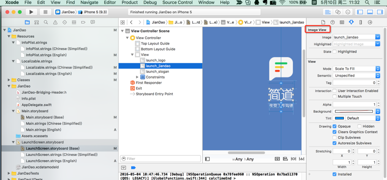Expand the Classes group
This screenshot has width=387, height=180.
click(x=9, y=80)
